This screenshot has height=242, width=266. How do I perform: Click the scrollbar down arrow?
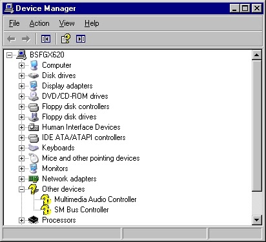pyautogui.click(x=256, y=220)
